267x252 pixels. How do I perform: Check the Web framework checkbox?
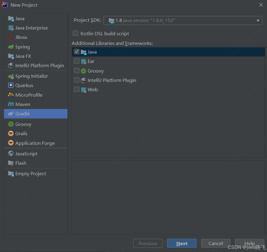coord(77,89)
